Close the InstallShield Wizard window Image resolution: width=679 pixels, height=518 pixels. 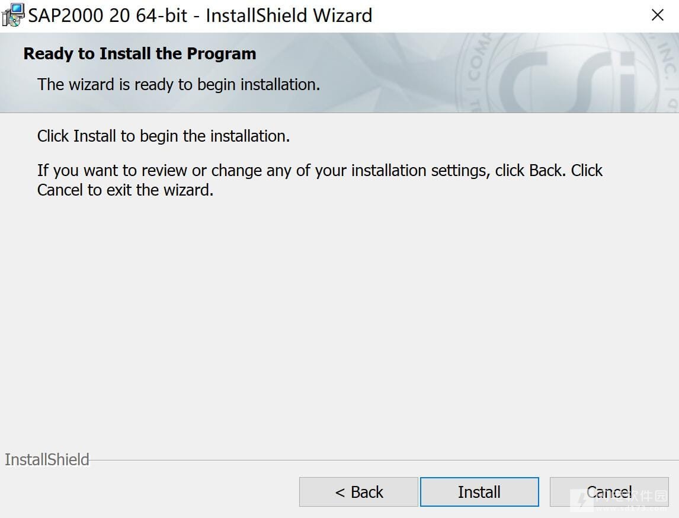click(x=657, y=15)
